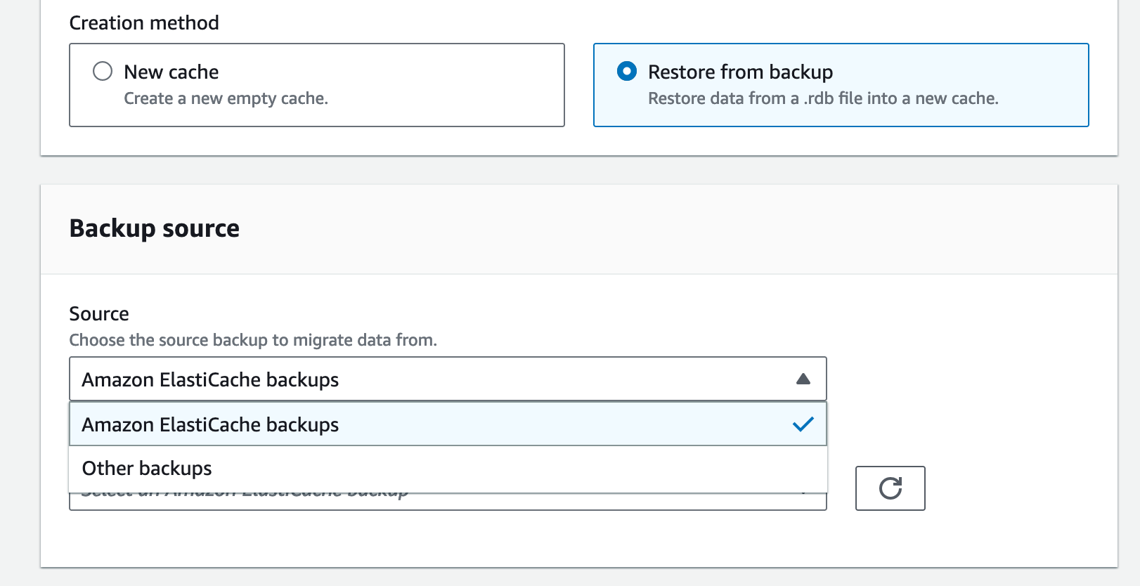Click 'Create a new empty cache.' description
Screen dimensions: 1140x586
pyautogui.click(x=226, y=98)
